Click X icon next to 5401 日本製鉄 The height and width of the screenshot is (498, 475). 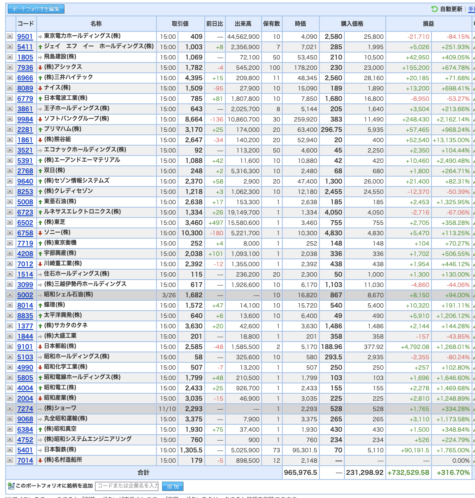pos(10,450)
